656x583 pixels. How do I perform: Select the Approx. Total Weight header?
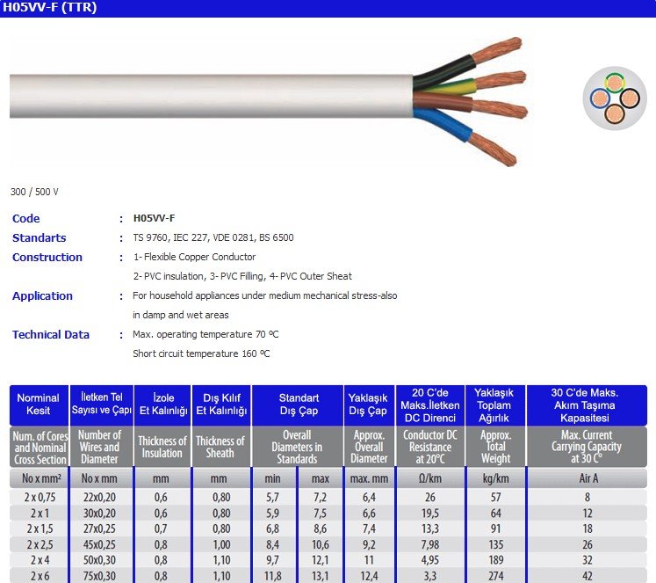495,447
